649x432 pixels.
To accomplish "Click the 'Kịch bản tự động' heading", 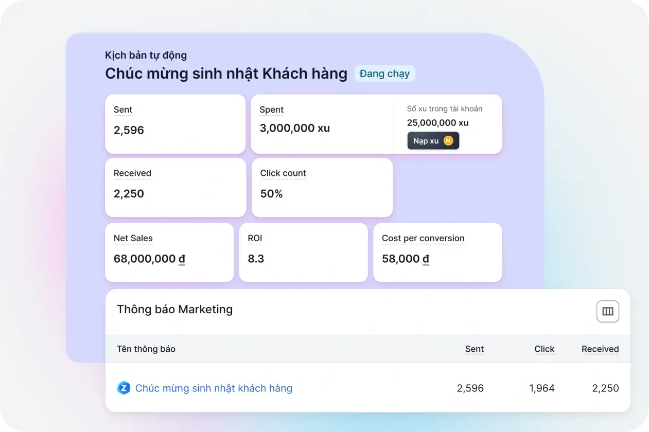I will (x=146, y=55).
